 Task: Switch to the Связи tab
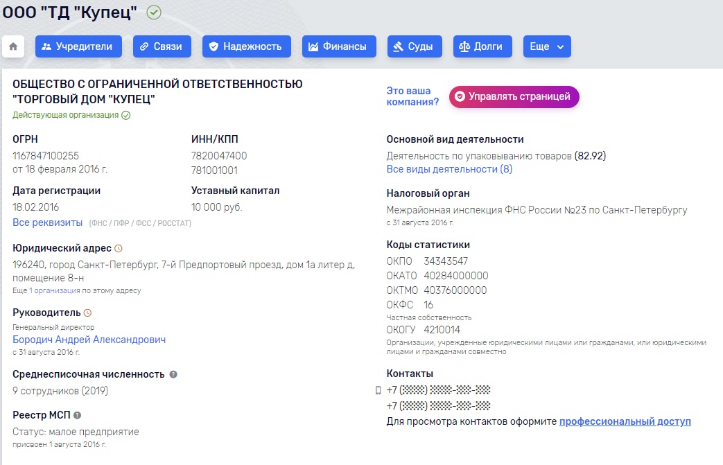pos(162,46)
